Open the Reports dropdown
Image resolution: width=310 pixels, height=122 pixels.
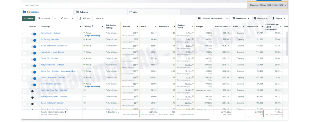point(259,18)
